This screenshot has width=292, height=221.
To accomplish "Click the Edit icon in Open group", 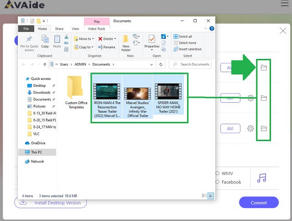I will (163, 43).
